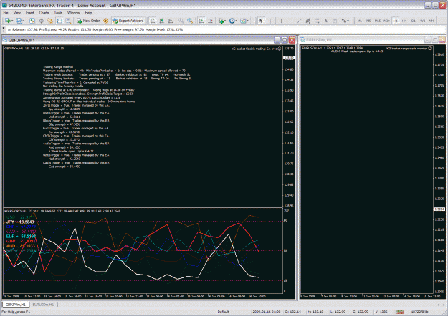Switch timeframe to M30
Screen dimensions: 448x316
386,21
